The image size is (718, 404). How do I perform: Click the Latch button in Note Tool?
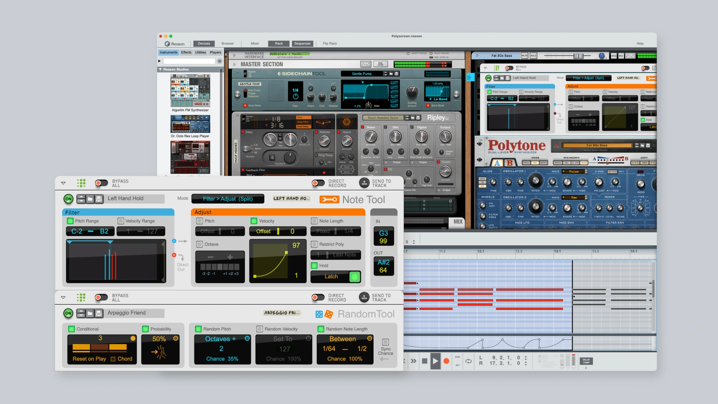point(355,276)
